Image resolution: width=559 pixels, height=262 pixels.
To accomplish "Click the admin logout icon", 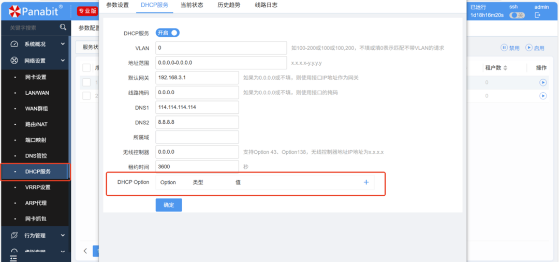I will (x=537, y=16).
